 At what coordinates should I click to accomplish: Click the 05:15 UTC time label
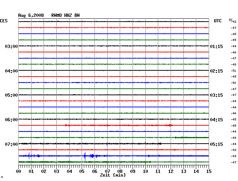point(216,144)
